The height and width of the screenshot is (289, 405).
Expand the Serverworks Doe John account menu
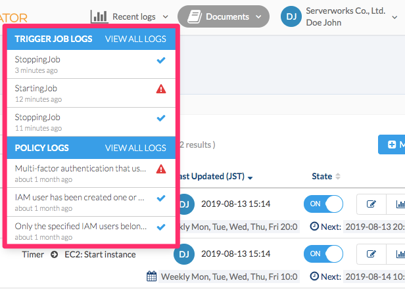(x=394, y=17)
